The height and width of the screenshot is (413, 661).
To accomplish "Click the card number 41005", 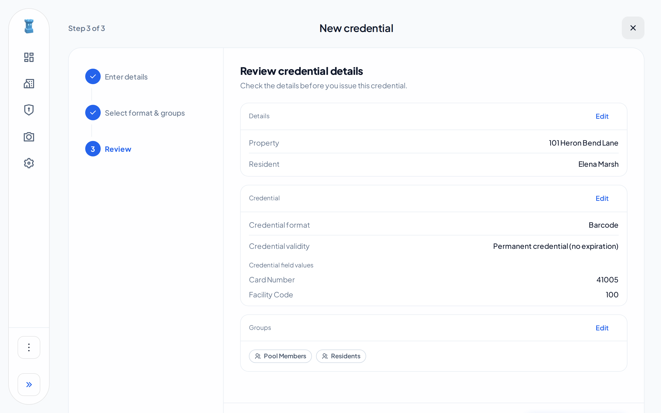I will (x=607, y=280).
